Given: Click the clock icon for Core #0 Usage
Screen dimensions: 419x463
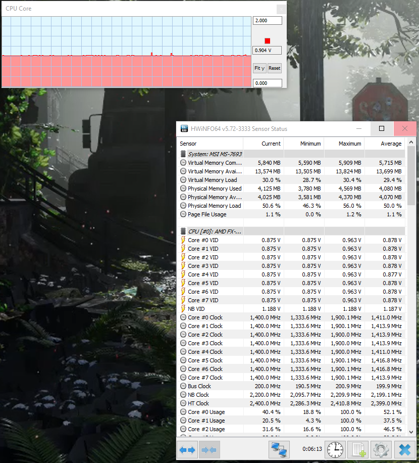Looking at the screenshot, I should [183, 411].
